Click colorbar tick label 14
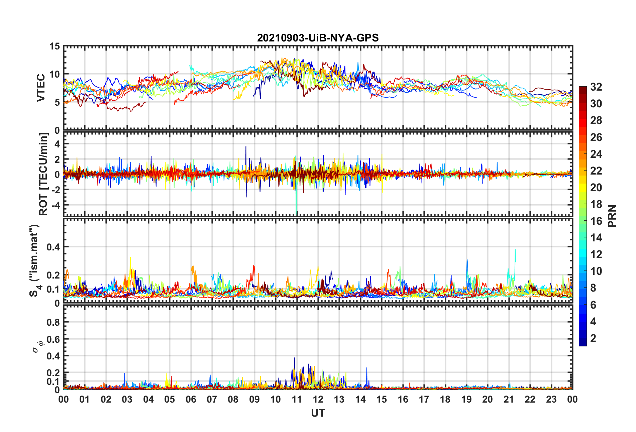636x432 pixels. [596, 238]
